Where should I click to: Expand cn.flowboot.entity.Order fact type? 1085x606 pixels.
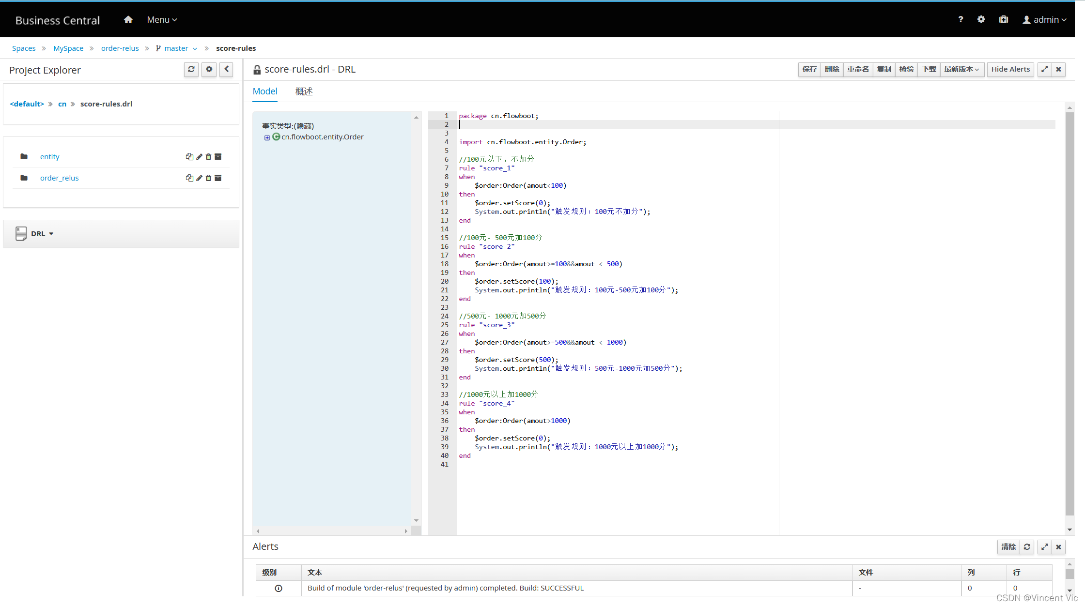[267, 137]
